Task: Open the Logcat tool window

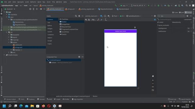Action: coord(57,99)
